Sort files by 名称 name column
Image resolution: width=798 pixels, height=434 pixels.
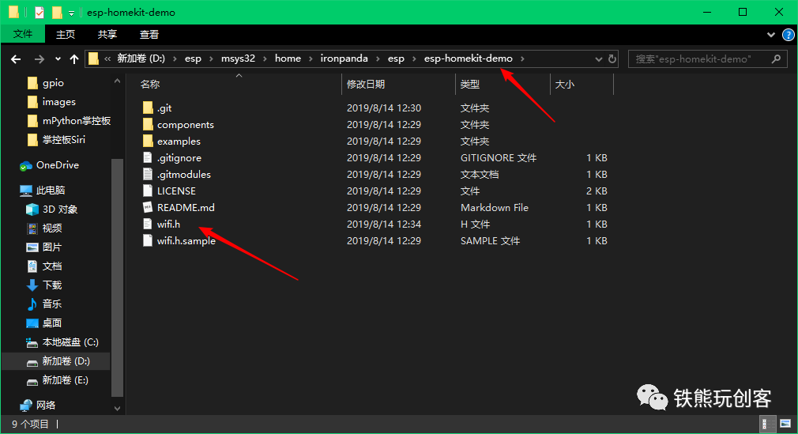point(239,84)
